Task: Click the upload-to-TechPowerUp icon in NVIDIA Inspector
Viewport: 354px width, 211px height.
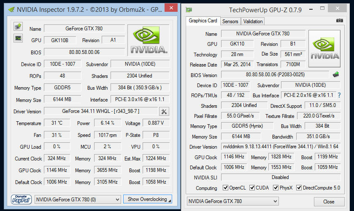Action: click(18, 27)
